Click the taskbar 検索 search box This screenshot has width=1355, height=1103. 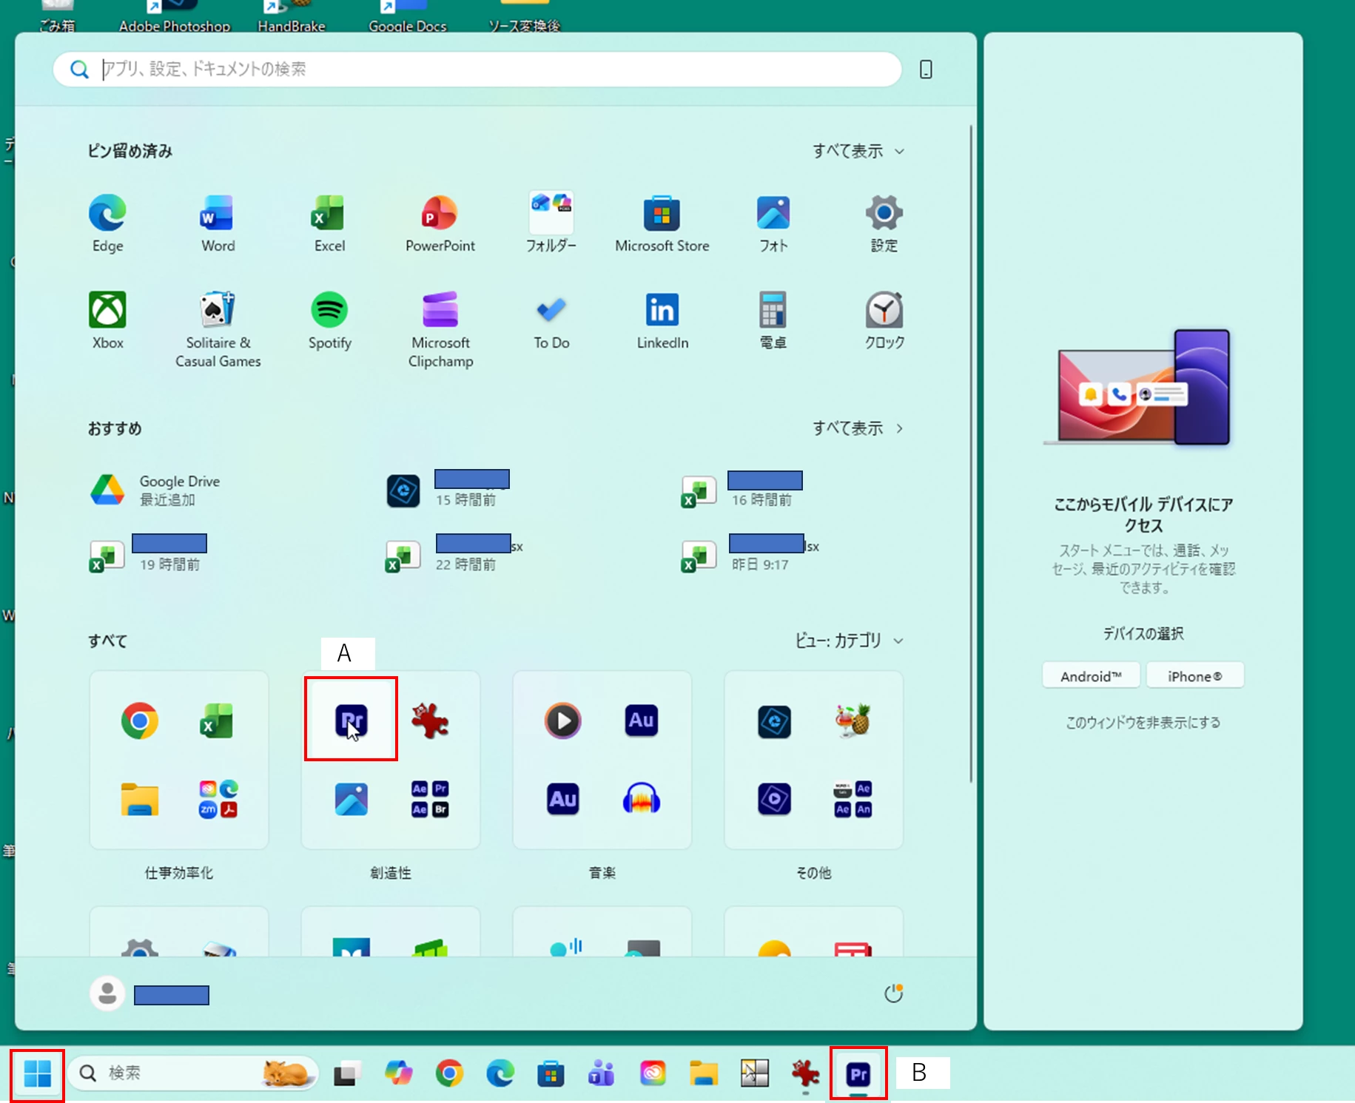(x=192, y=1073)
